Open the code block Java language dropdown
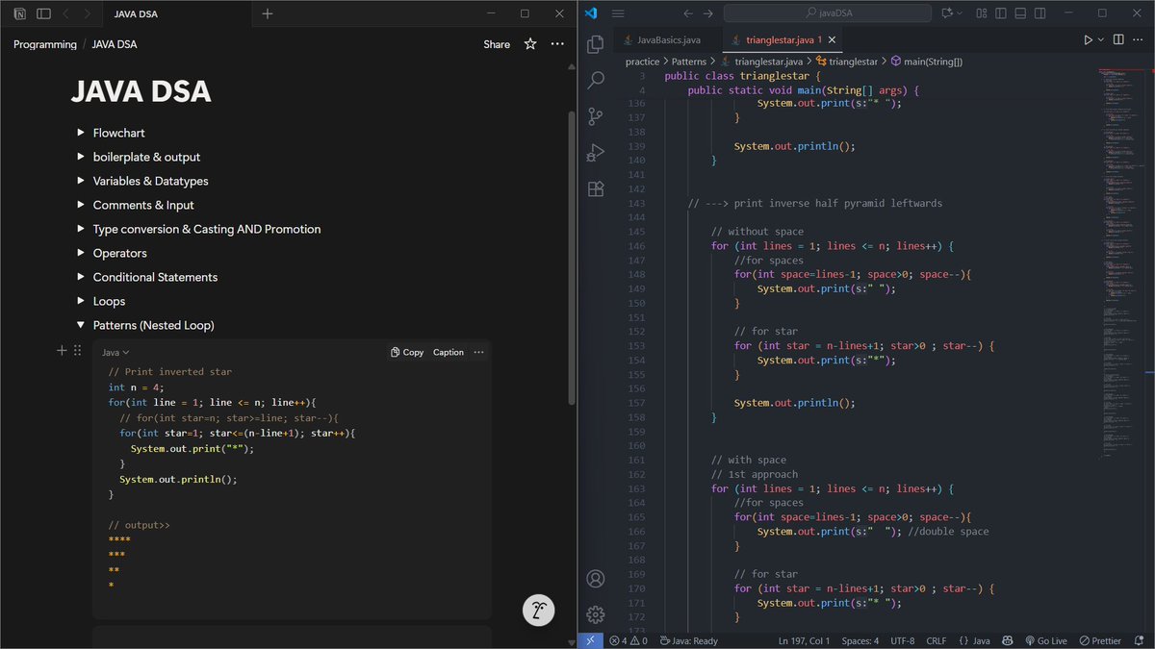 pyautogui.click(x=115, y=353)
